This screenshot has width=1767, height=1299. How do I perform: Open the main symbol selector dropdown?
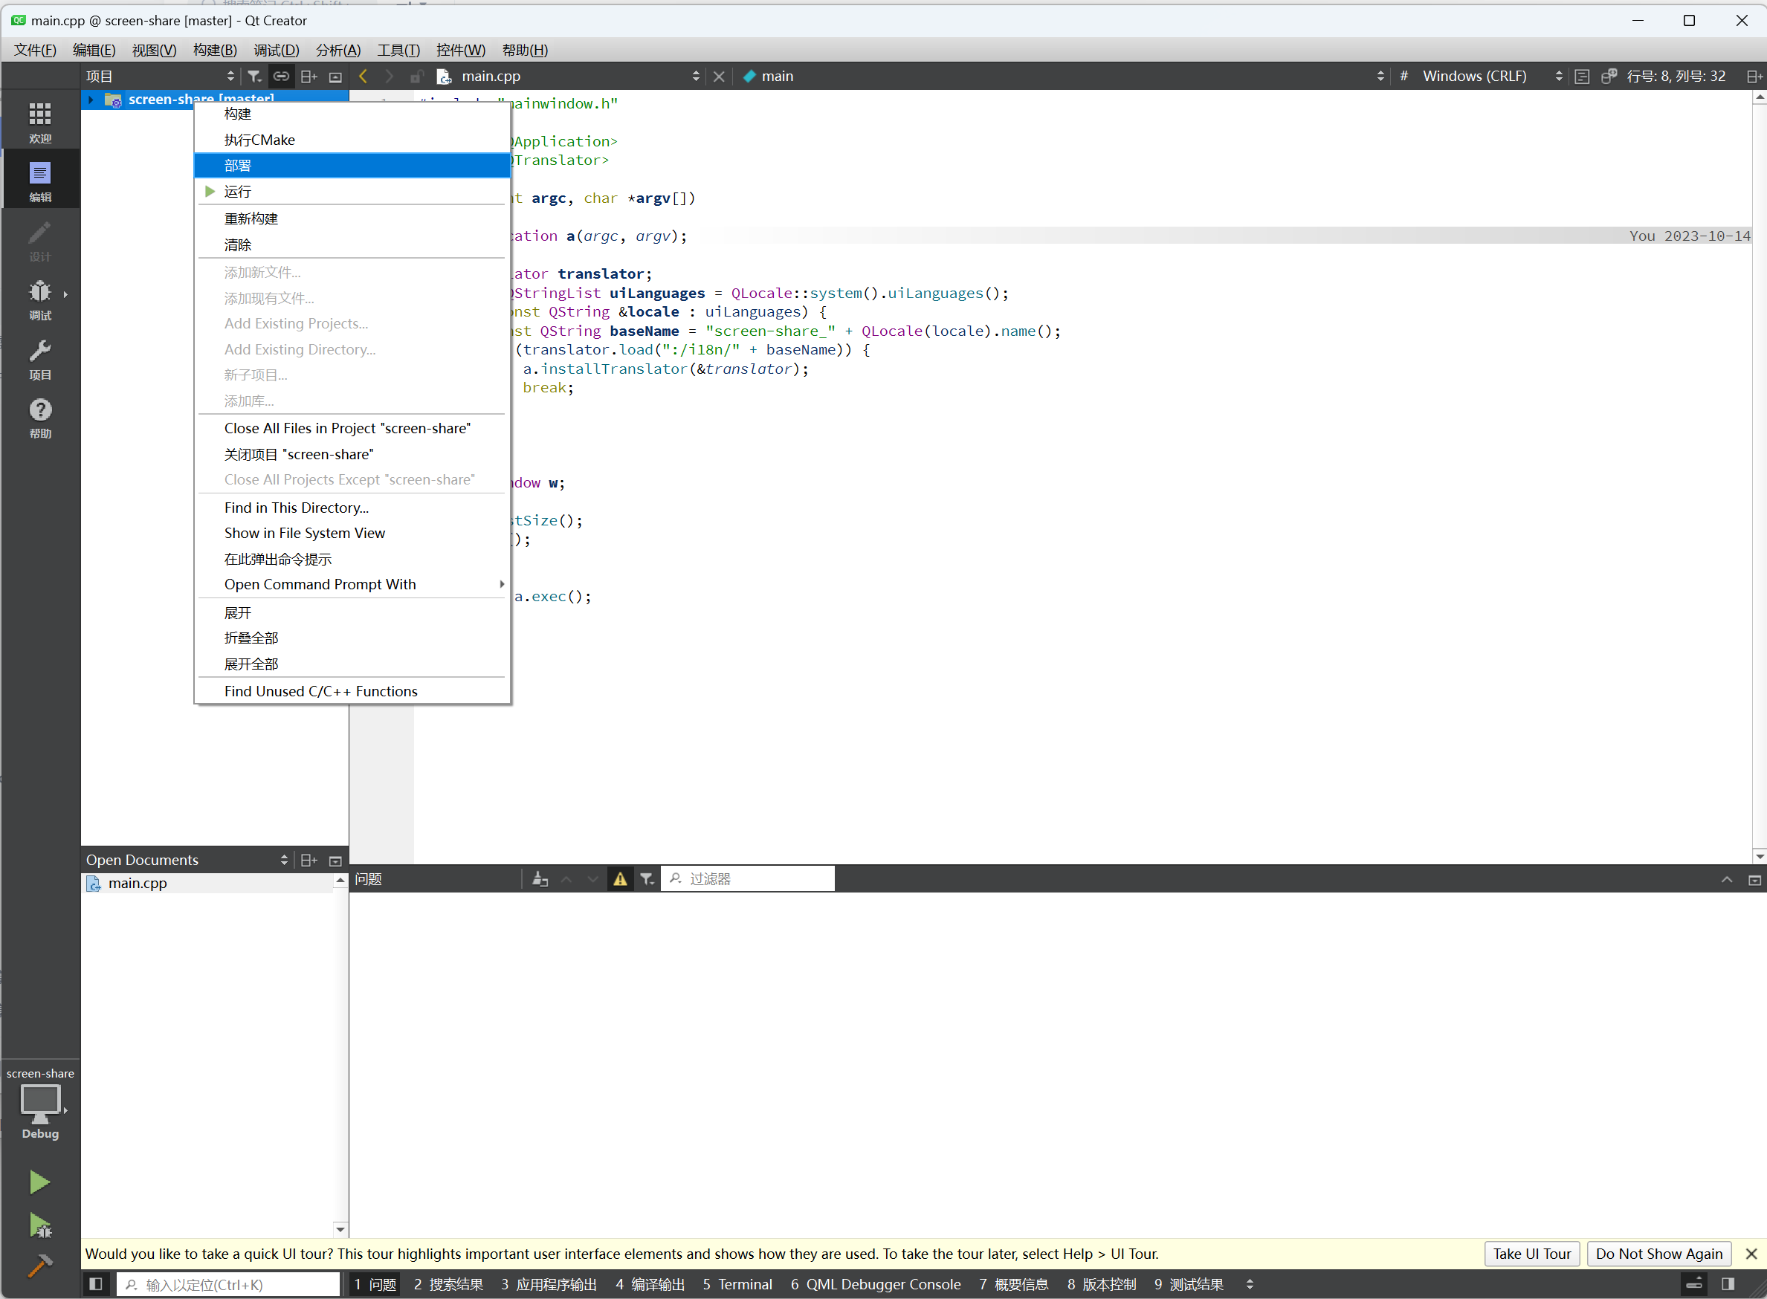pos(1062,77)
